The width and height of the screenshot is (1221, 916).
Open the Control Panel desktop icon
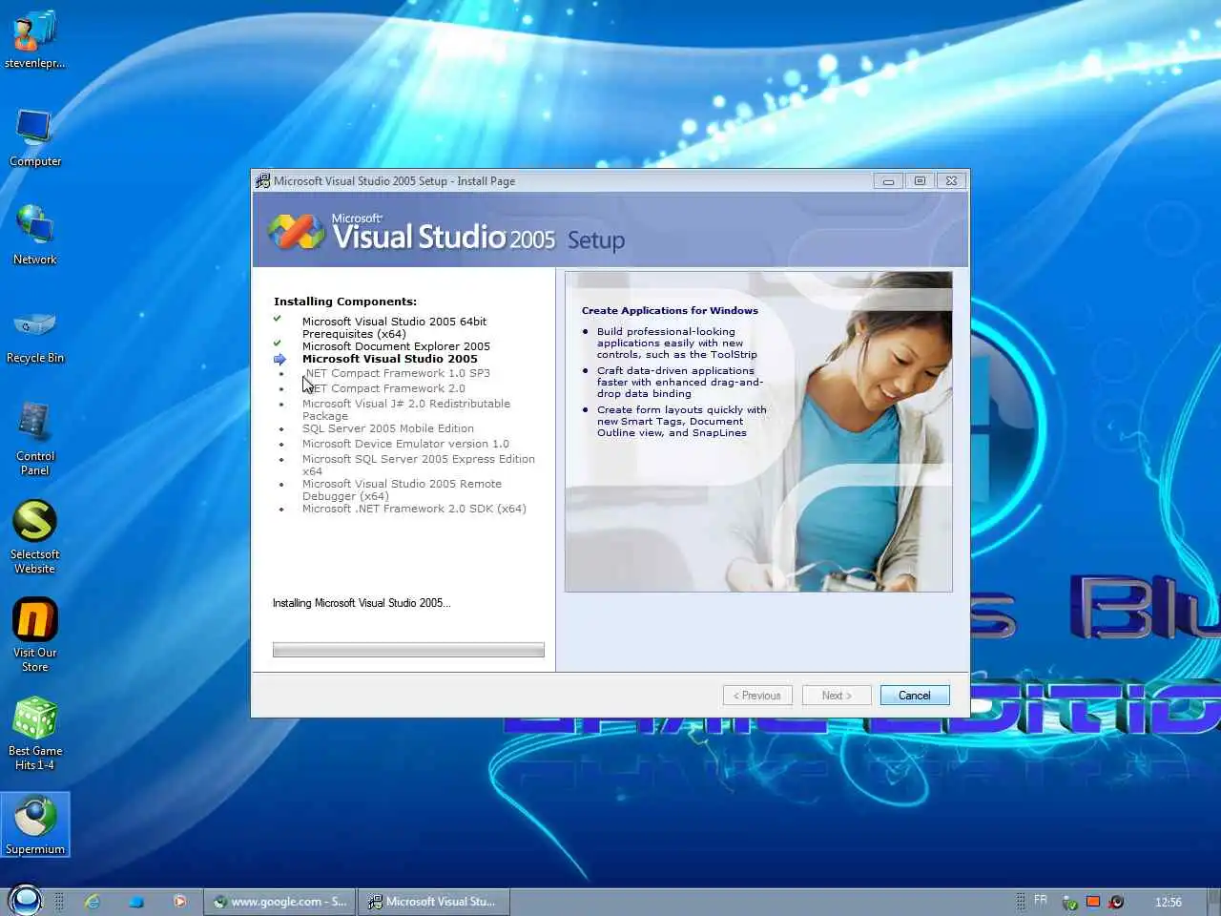[x=34, y=438]
